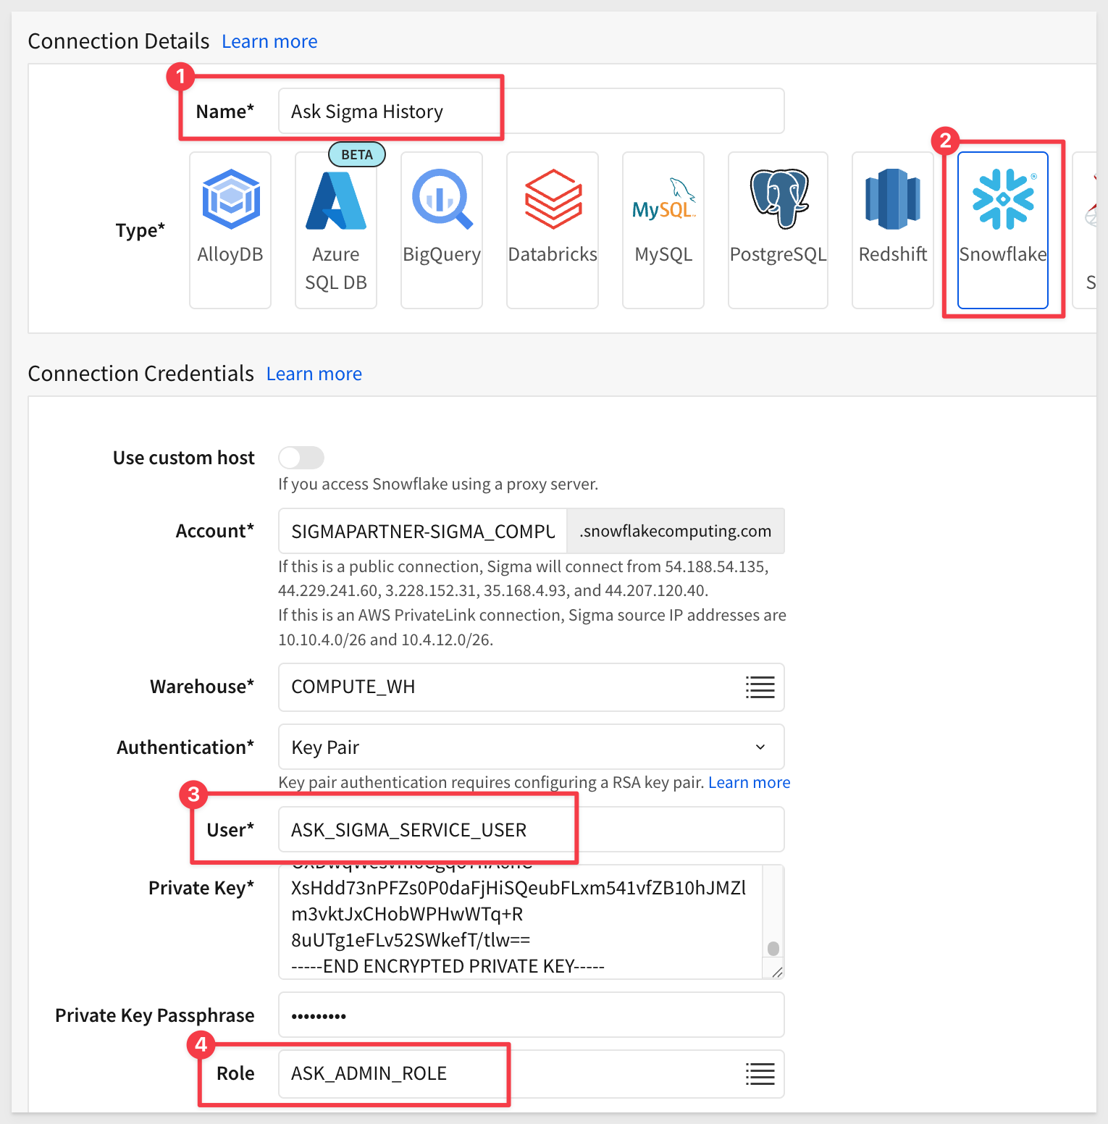Click the User field ASK_SIGMA_SERVICE_USER
This screenshot has width=1108, height=1124.
click(532, 829)
